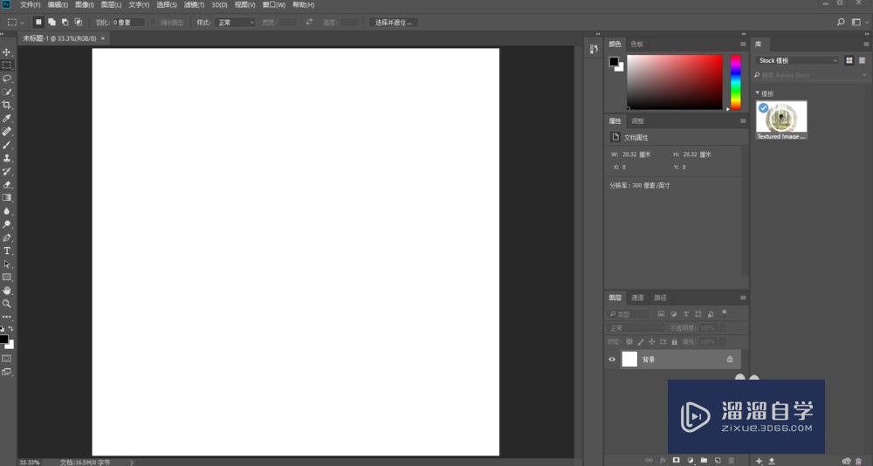The image size is (873, 466).
Task: Change screen mode at toolbox bottom
Action: [7, 372]
